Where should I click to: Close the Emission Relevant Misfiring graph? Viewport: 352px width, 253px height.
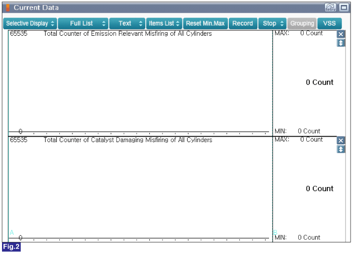tap(341, 34)
